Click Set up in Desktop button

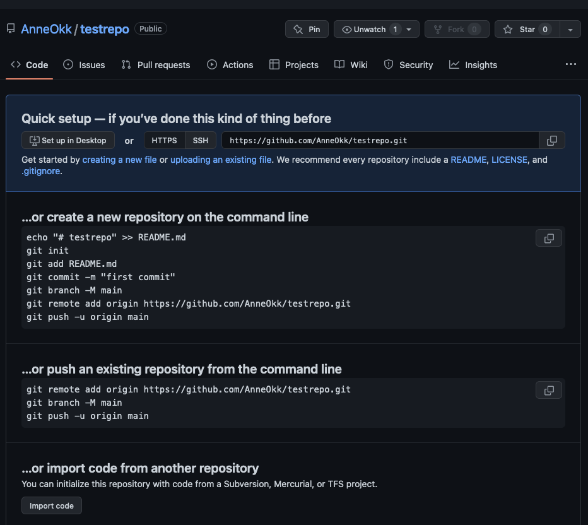(68, 140)
